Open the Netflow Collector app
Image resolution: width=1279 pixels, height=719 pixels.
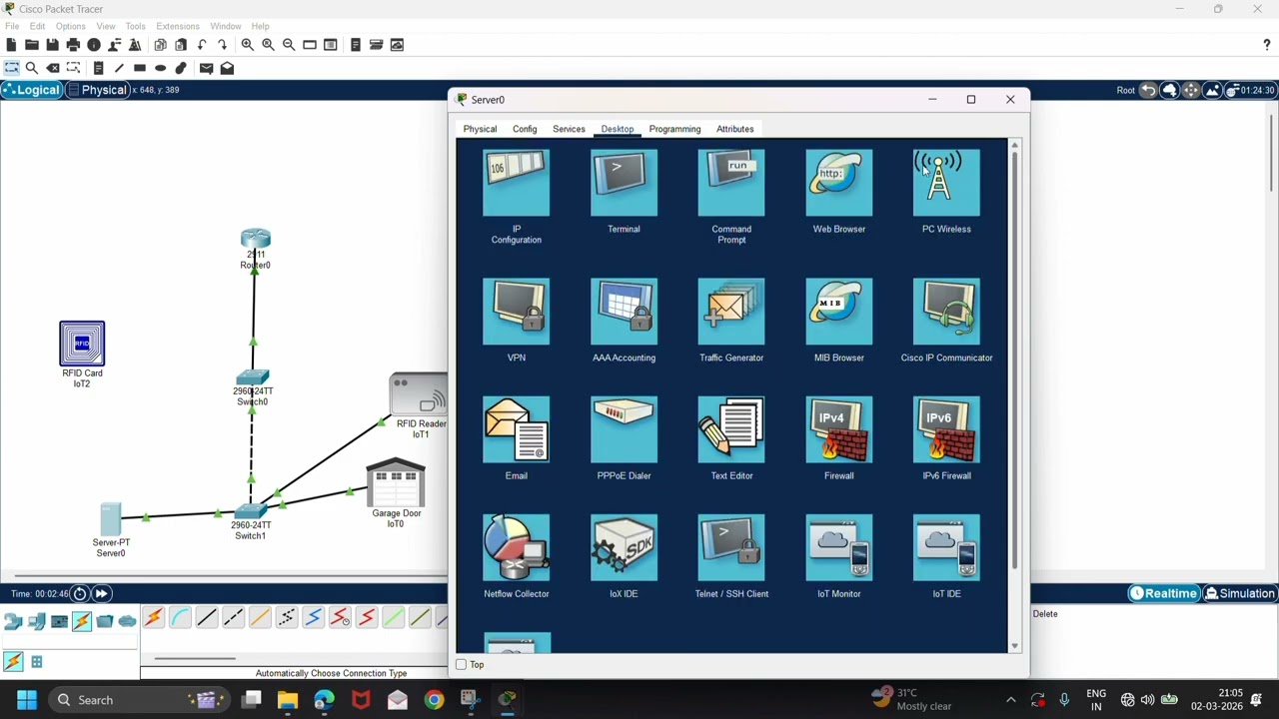pyautogui.click(x=516, y=547)
